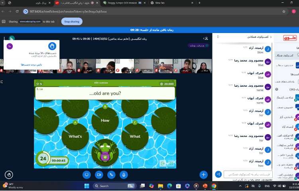Toggle the webcam camera button
The width and height of the screenshot is (299, 191).
(x=98, y=174)
